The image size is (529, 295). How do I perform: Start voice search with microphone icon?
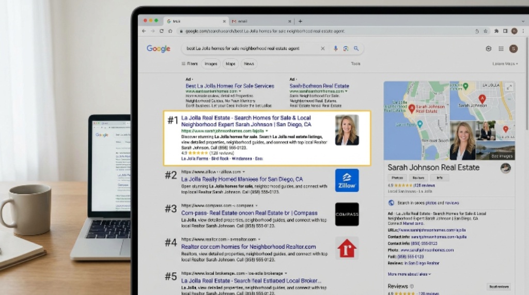pyautogui.click(x=335, y=49)
